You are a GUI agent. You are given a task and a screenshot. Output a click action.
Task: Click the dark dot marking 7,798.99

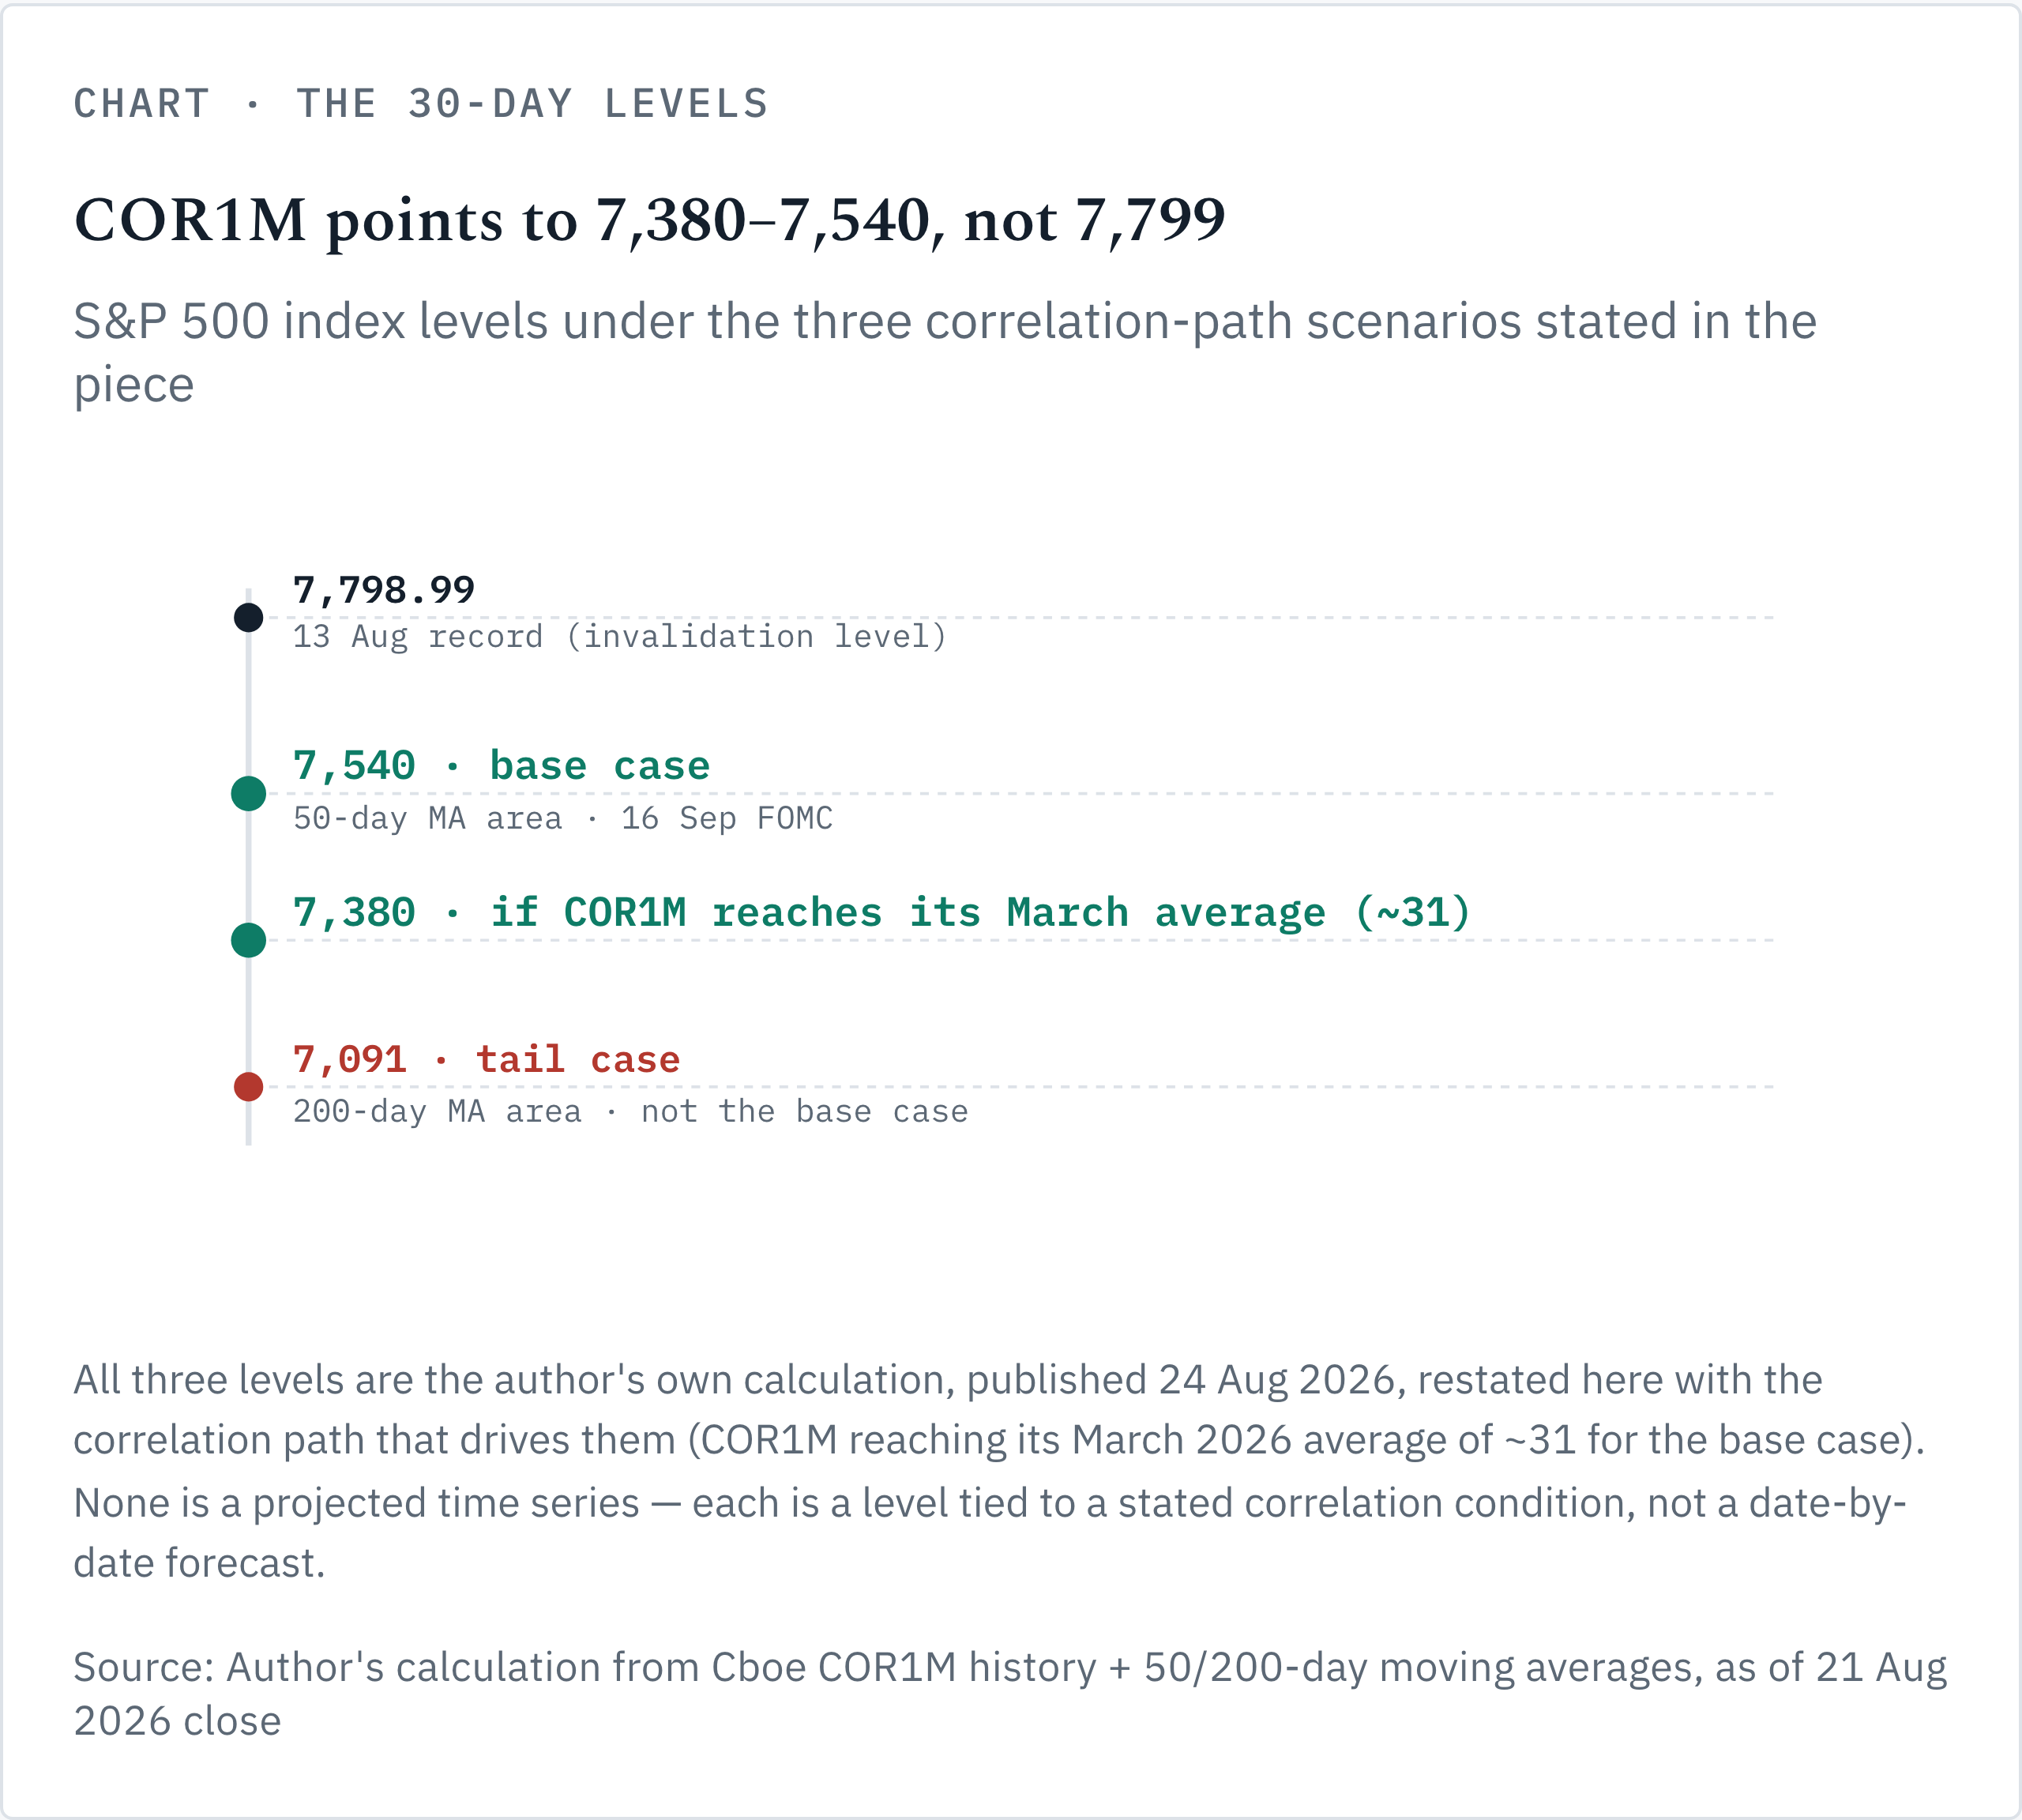[x=248, y=618]
